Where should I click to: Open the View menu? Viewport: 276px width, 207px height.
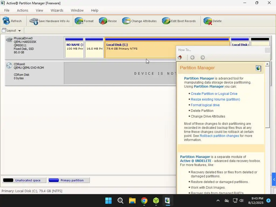[39, 11]
